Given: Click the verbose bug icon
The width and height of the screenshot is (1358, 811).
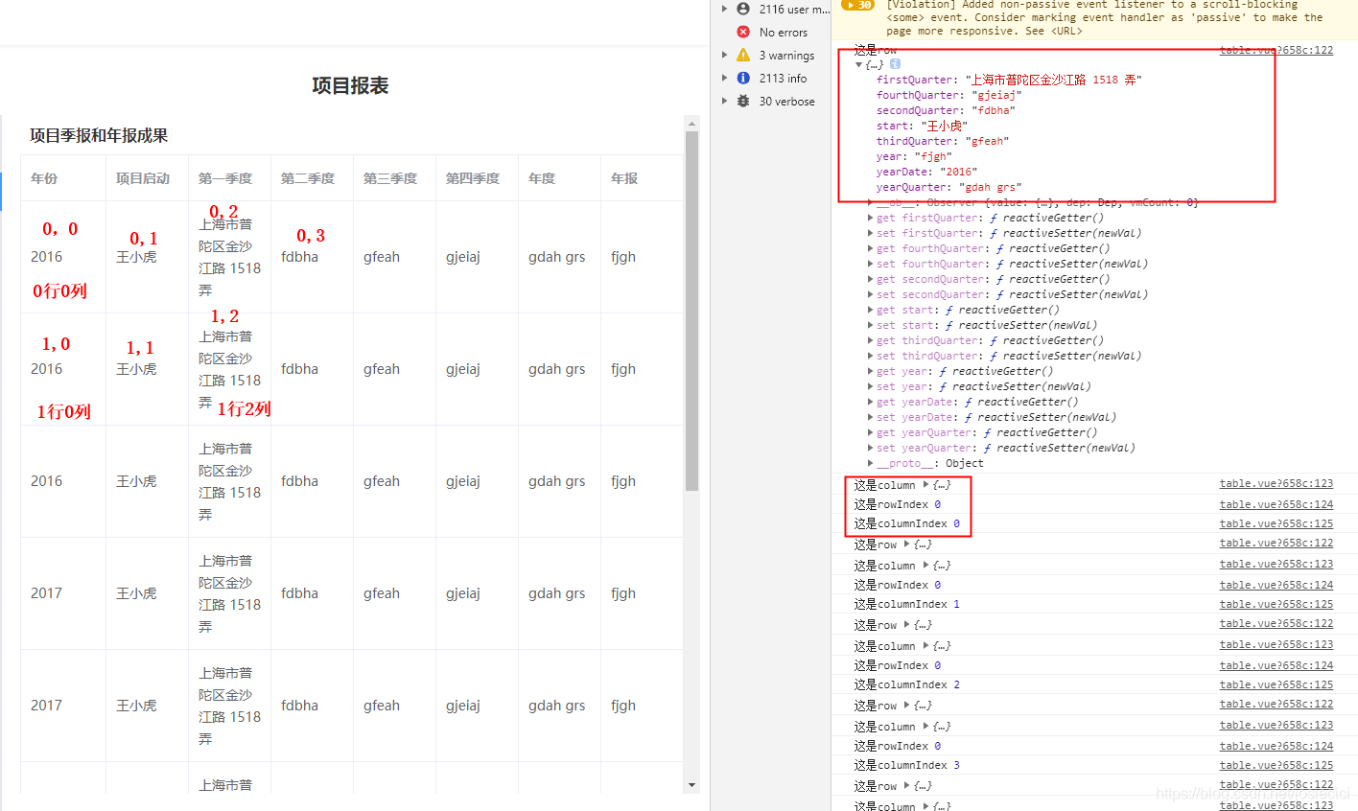Looking at the screenshot, I should 743,101.
